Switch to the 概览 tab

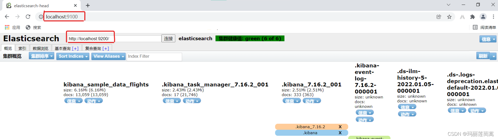pyautogui.click(x=8, y=48)
